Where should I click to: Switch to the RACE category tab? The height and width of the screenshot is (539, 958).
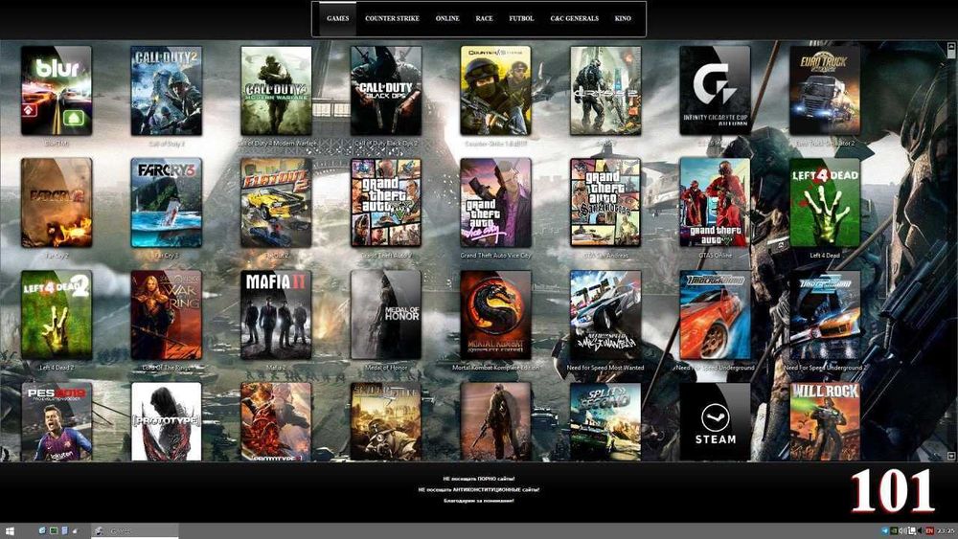[484, 18]
